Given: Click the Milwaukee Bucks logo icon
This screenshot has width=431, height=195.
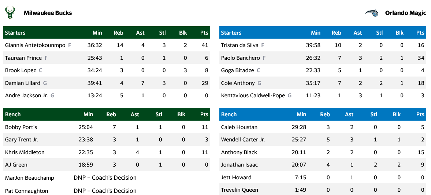Looking at the screenshot, I should click(x=10, y=13).
